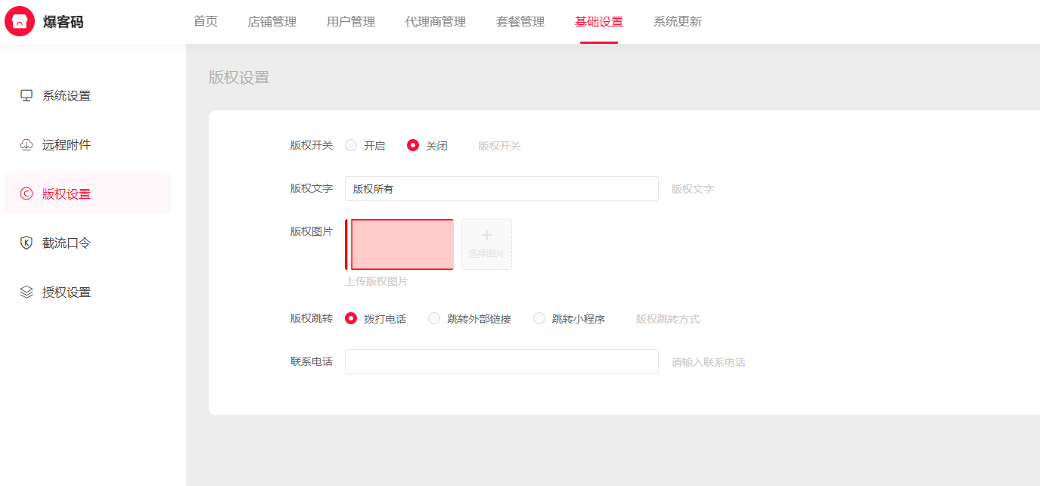Select the 跳转外部链接 radio option
This screenshot has height=486, width=1040.
point(434,318)
